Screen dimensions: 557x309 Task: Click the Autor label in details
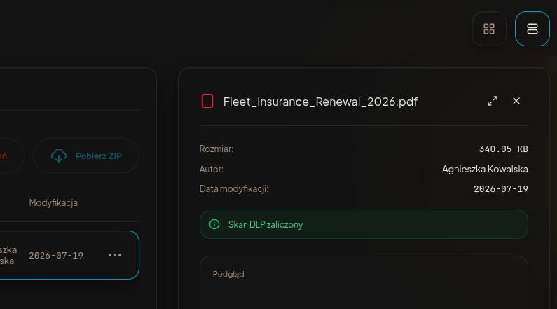[x=212, y=169]
